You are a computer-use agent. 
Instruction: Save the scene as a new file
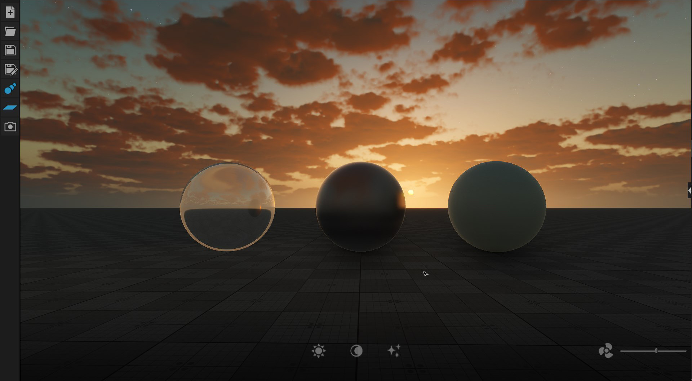10,70
